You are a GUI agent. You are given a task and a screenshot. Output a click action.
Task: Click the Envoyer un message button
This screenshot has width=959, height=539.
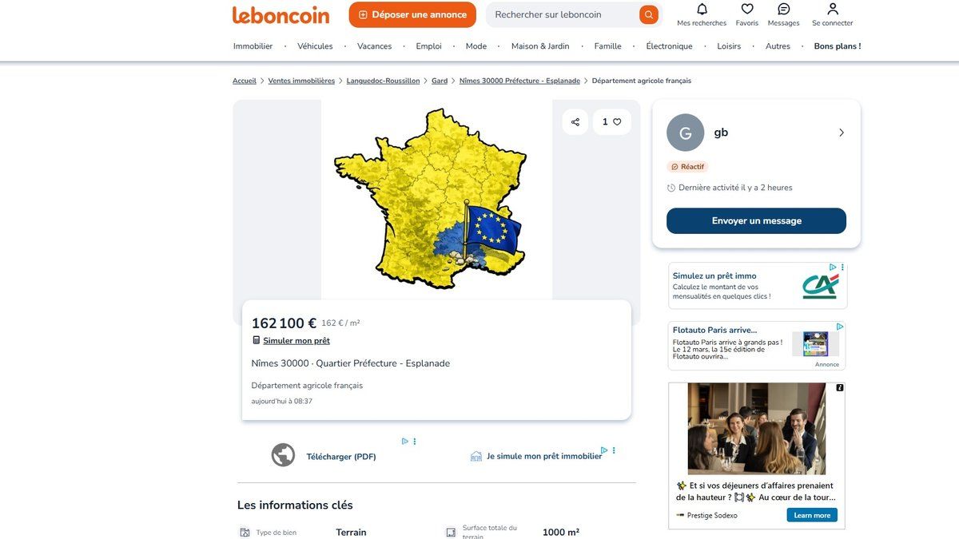[x=756, y=220]
